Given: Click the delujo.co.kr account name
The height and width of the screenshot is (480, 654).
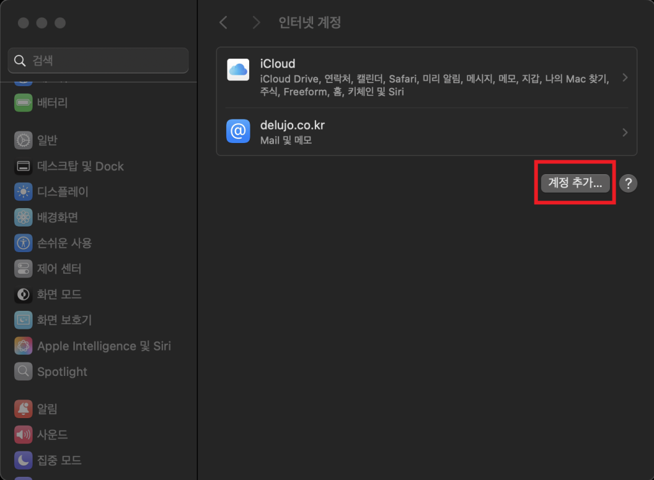Looking at the screenshot, I should [293, 125].
